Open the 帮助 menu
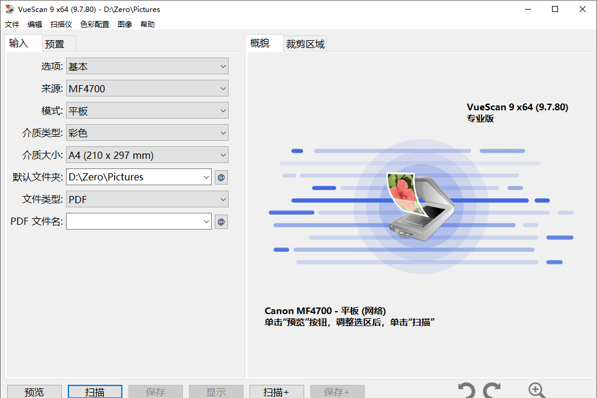Screen dimensions: 597x398 click(148, 25)
